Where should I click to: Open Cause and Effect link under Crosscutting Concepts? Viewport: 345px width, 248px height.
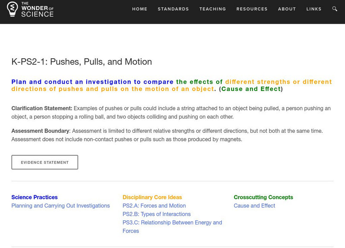[x=254, y=206]
